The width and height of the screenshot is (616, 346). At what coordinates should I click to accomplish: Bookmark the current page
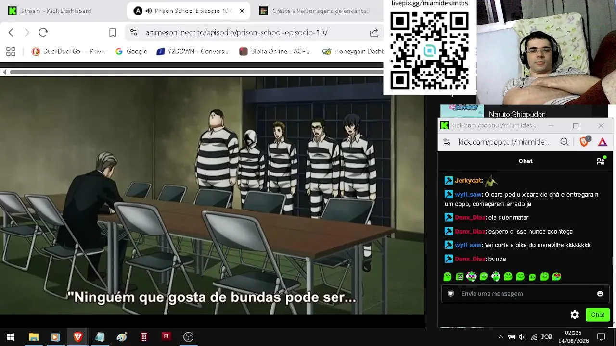pos(113,32)
